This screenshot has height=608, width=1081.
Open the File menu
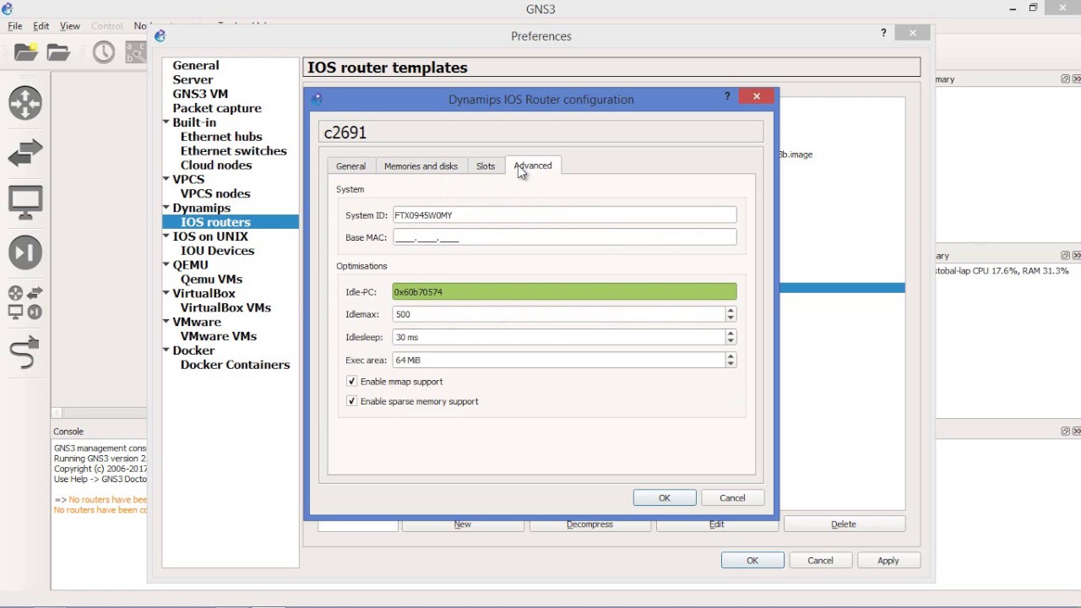tap(15, 26)
